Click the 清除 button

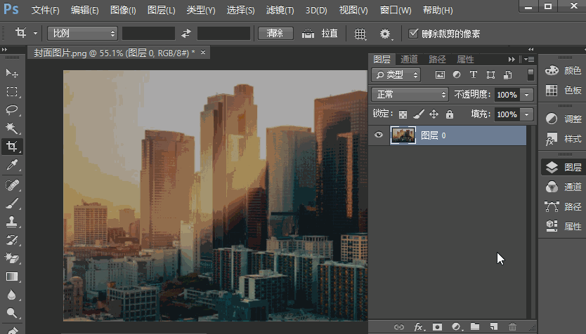point(275,34)
